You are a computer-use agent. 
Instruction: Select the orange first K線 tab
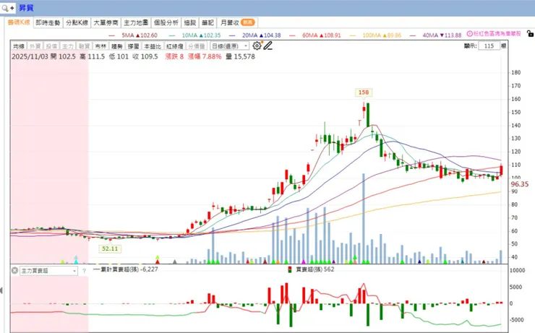19,22
